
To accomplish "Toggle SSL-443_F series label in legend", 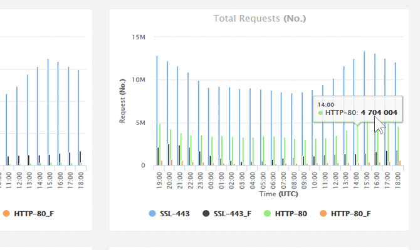I will (232, 214).
